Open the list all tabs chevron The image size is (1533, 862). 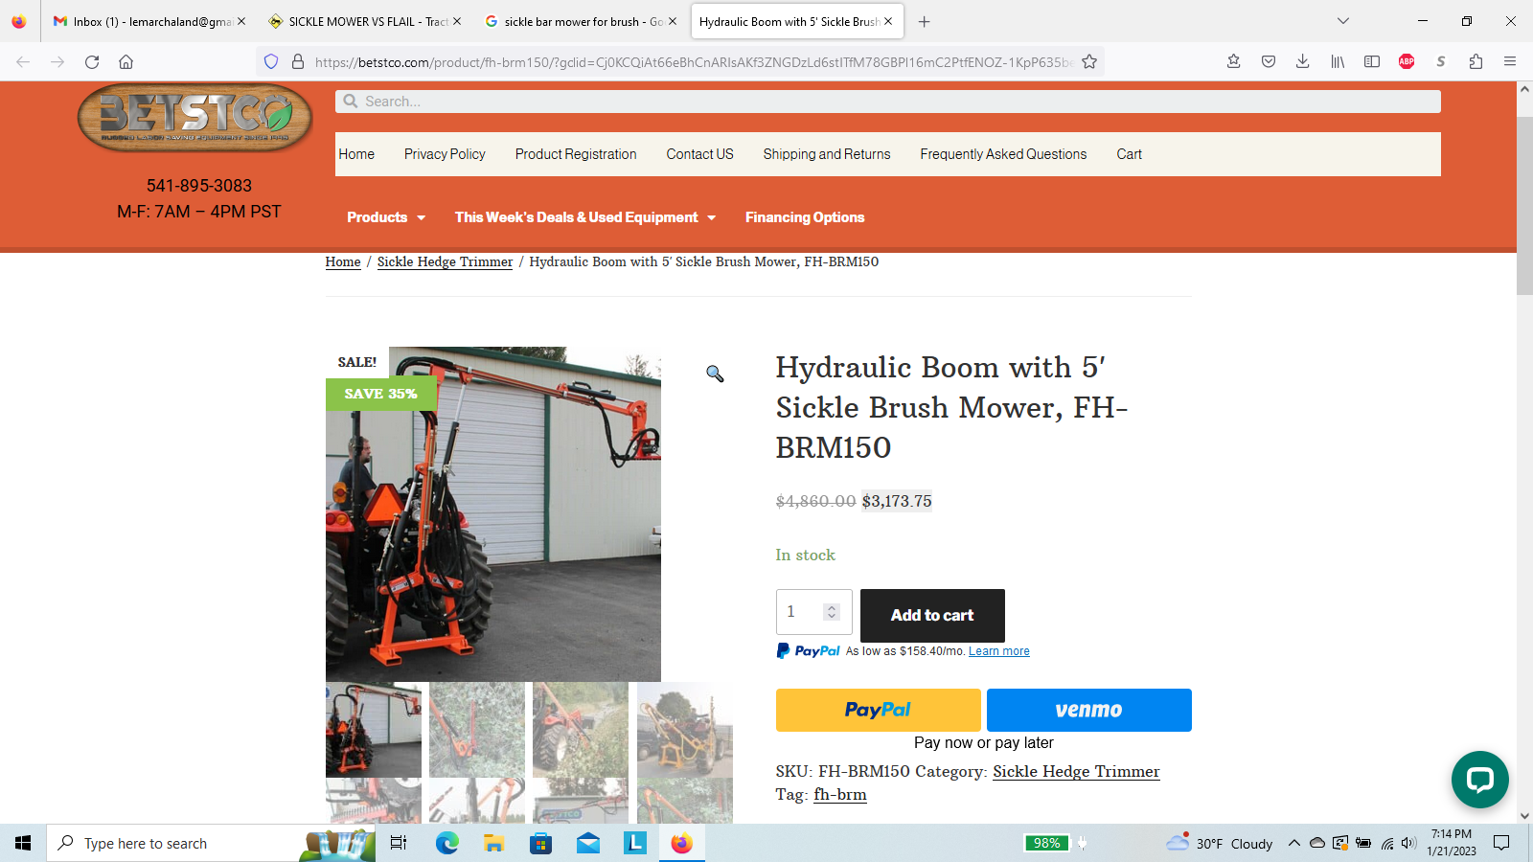pos(1343,21)
